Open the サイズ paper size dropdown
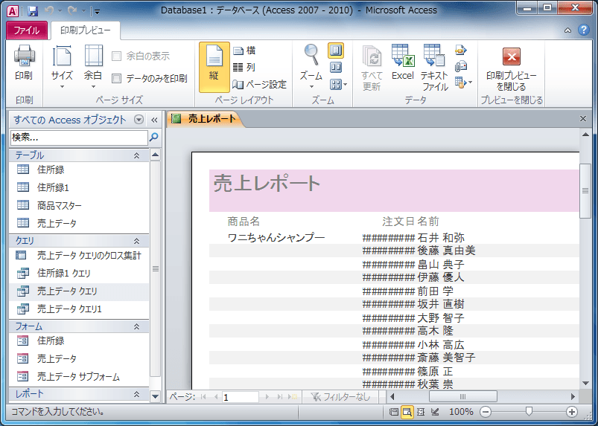Screen dimensions: 598x426 pos(62,67)
